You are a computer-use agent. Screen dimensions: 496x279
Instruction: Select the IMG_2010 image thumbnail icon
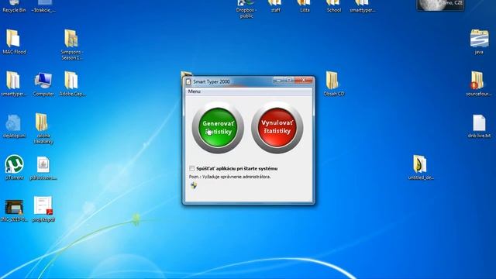pyautogui.click(x=14, y=210)
